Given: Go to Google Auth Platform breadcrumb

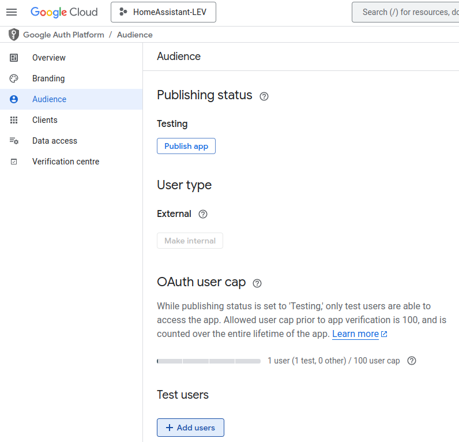Looking at the screenshot, I should 63,35.
